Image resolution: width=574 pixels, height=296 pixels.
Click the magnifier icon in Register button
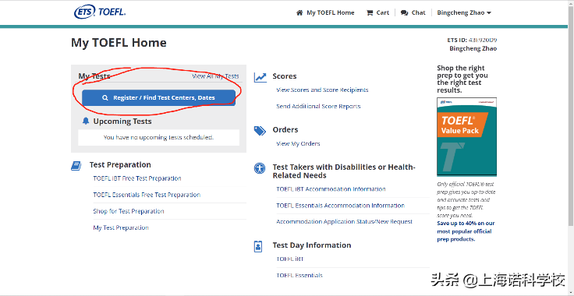pyautogui.click(x=105, y=98)
